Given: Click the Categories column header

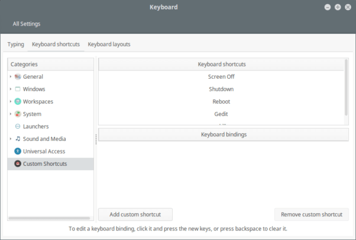Looking at the screenshot, I should (51, 64).
